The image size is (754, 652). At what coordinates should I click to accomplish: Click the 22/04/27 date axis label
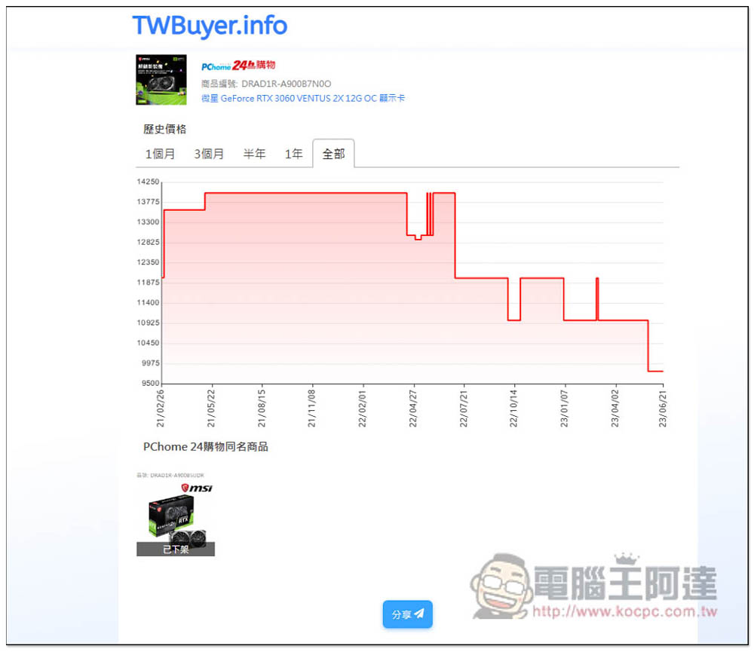(x=412, y=409)
